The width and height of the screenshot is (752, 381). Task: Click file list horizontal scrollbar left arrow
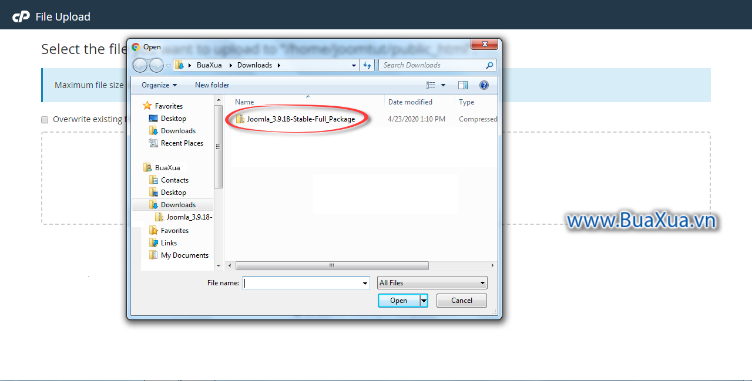[x=230, y=266]
